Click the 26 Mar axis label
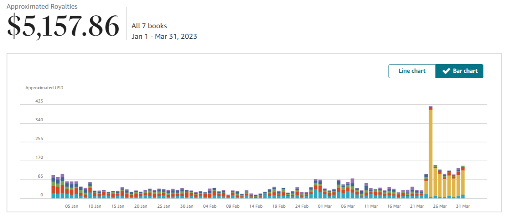 [440, 206]
